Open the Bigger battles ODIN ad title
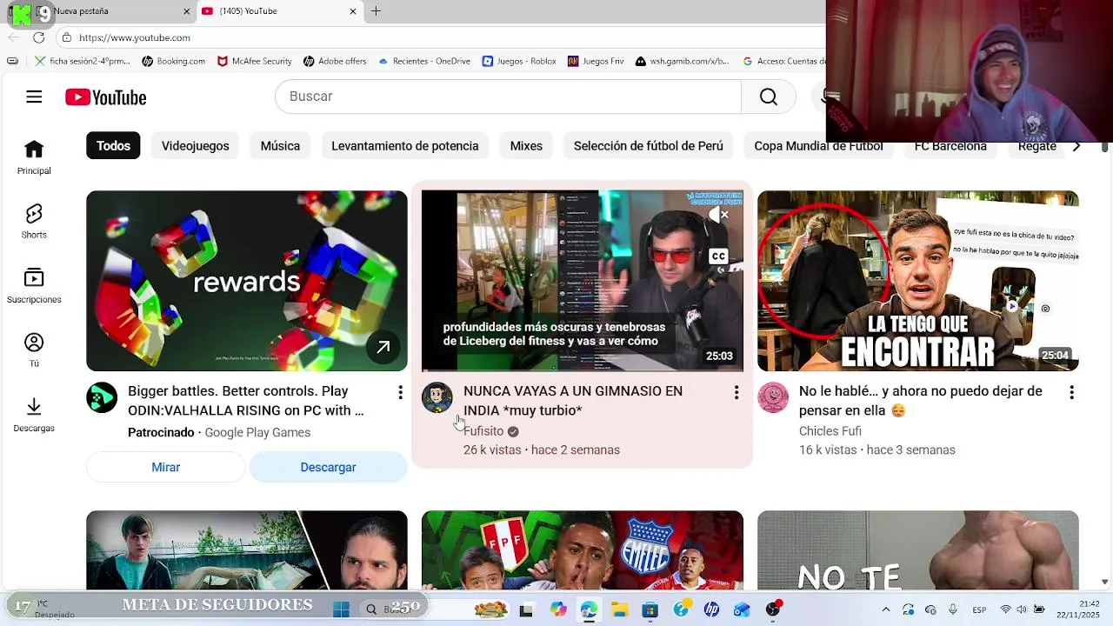The height and width of the screenshot is (626, 1113). [246, 401]
